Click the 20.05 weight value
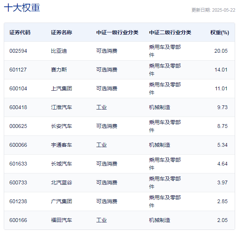Image resolution: width=237 pixels, height=231 pixels. [x=221, y=51]
